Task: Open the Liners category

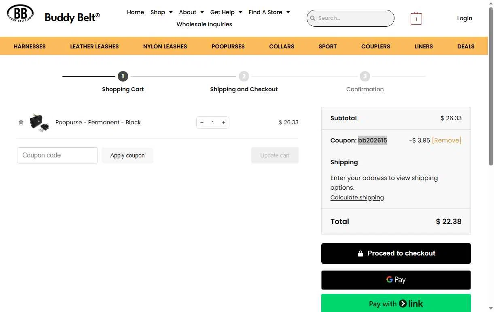Action: [424, 46]
